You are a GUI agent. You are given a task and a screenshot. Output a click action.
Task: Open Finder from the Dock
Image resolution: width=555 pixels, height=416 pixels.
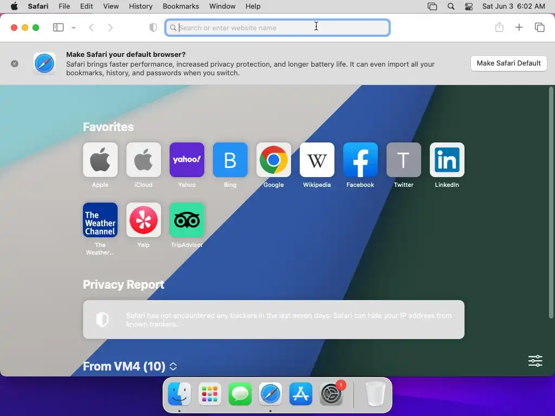(x=179, y=394)
